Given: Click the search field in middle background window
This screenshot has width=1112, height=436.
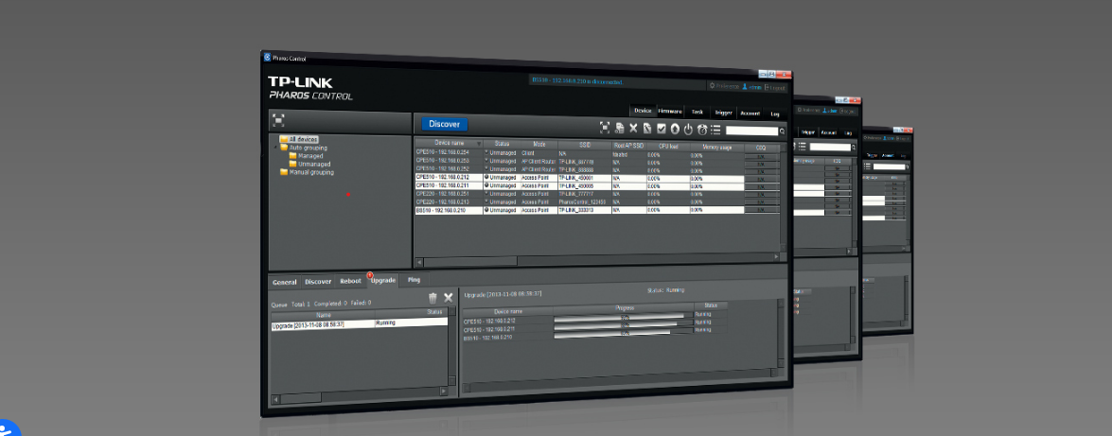Looking at the screenshot, I should (829, 147).
